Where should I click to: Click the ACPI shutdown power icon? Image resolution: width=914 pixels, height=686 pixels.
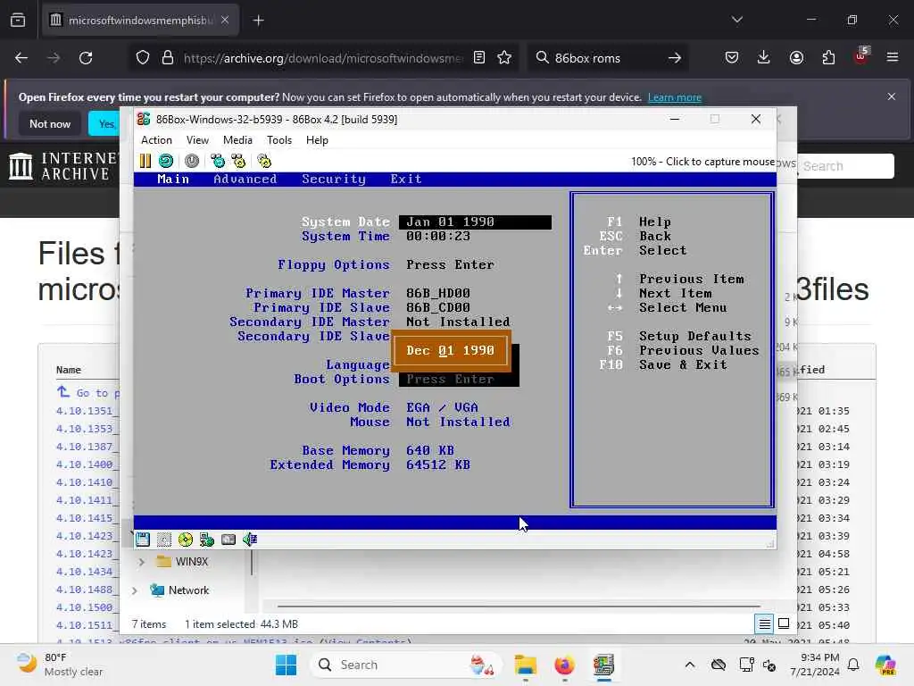coord(192,161)
